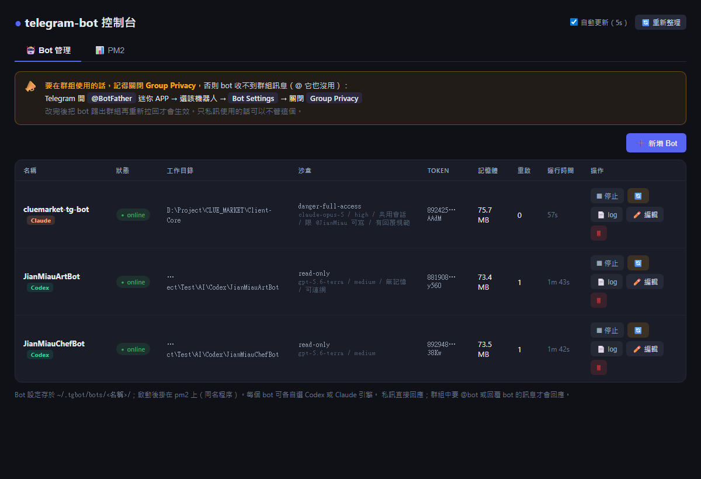The height and width of the screenshot is (479, 701).
Task: Click the @BotFather tag in notice
Action: click(x=112, y=98)
